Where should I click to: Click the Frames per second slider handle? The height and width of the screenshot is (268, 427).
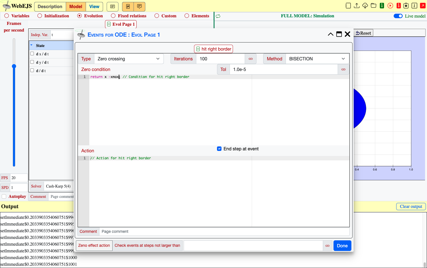point(14,66)
